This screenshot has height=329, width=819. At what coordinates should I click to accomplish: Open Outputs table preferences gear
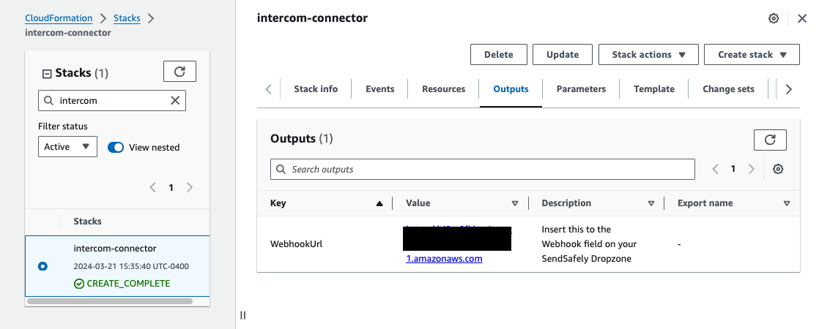pos(778,169)
